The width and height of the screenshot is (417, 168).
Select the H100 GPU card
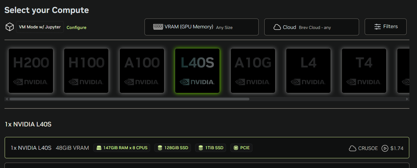tap(86, 71)
